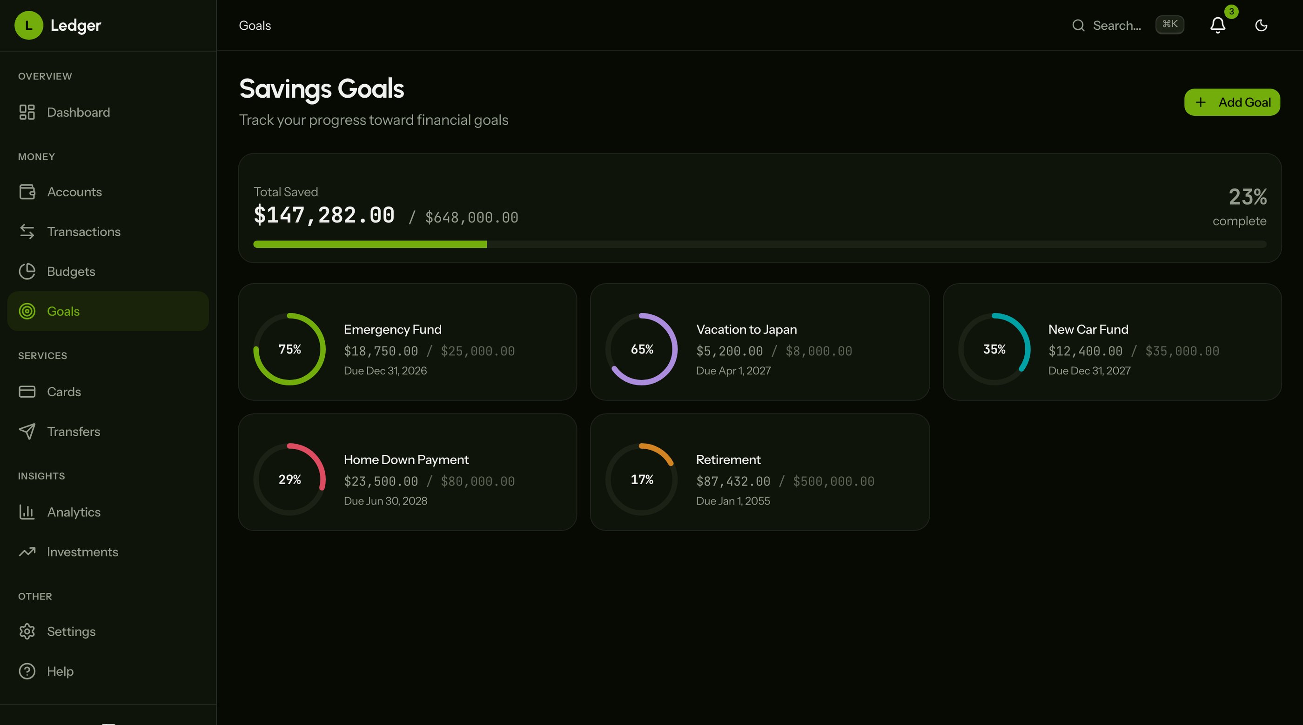Click the Due Jan 1, 2055 date
Viewport: 1303px width, 725px height.
tap(733, 501)
